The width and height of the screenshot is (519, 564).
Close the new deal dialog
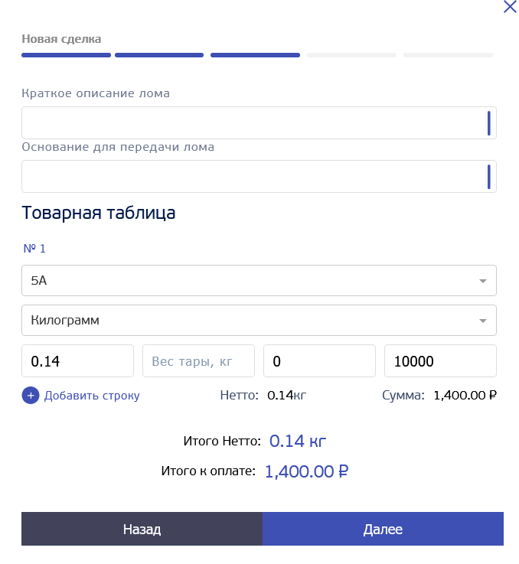510,7
